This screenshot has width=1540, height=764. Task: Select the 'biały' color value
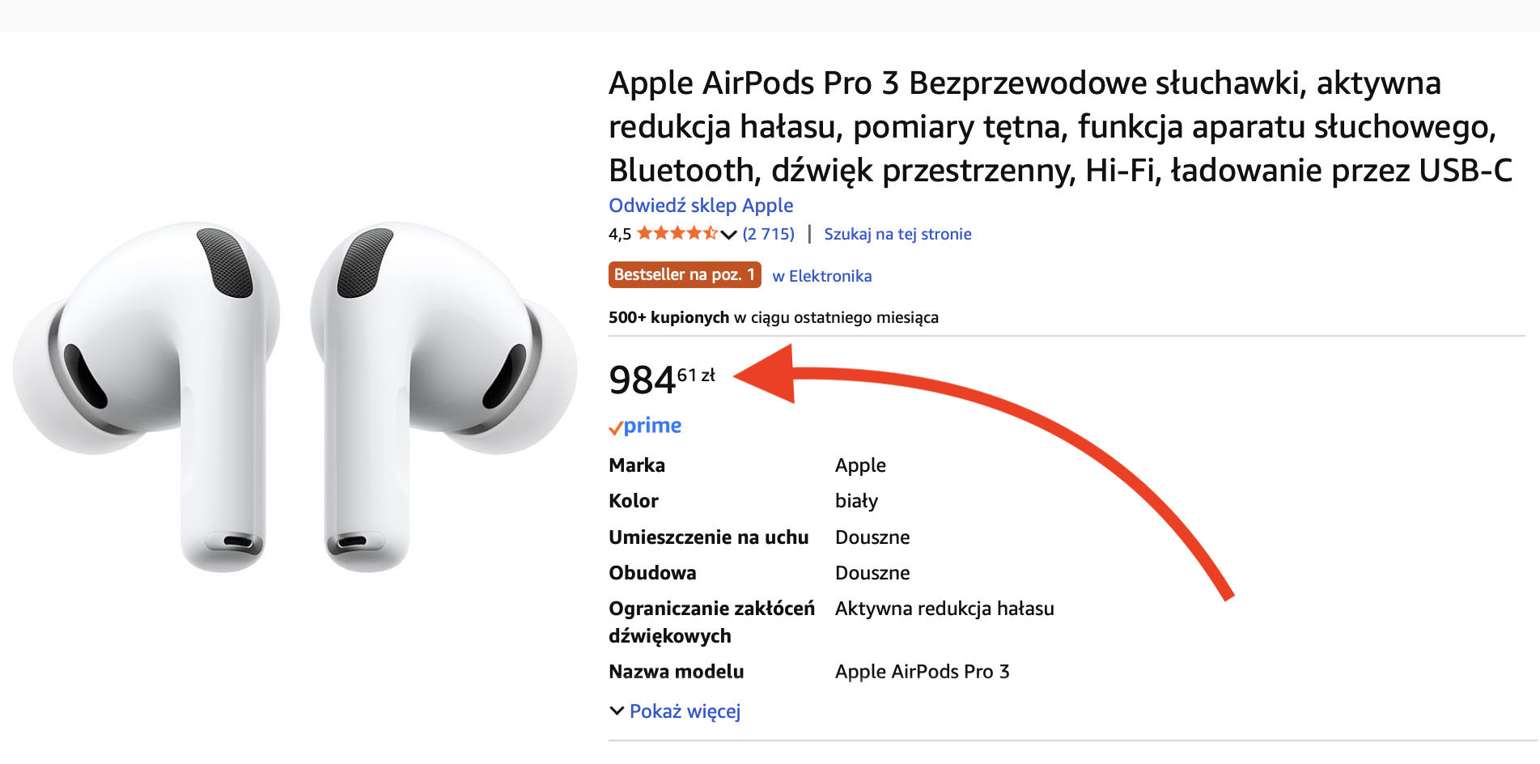(x=856, y=501)
